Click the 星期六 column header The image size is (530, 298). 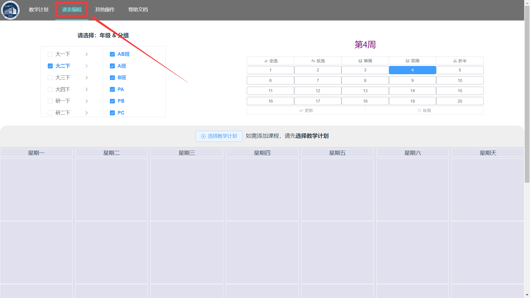tap(413, 153)
